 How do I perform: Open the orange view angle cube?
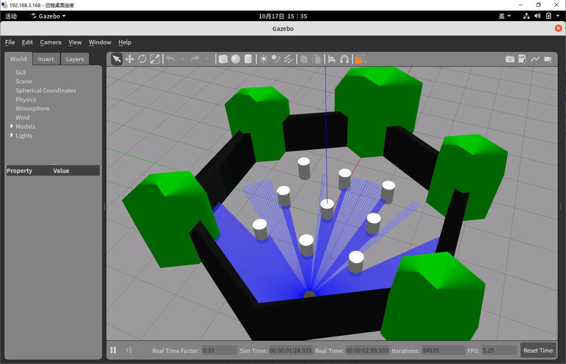click(360, 59)
